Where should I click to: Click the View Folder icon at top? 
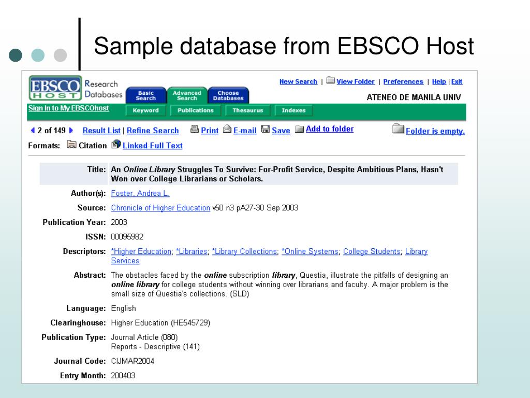point(331,80)
